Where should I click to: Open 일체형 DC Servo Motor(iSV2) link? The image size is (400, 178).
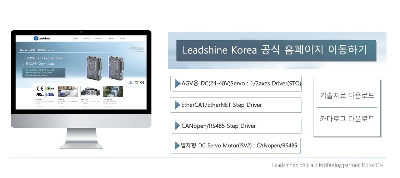235,146
